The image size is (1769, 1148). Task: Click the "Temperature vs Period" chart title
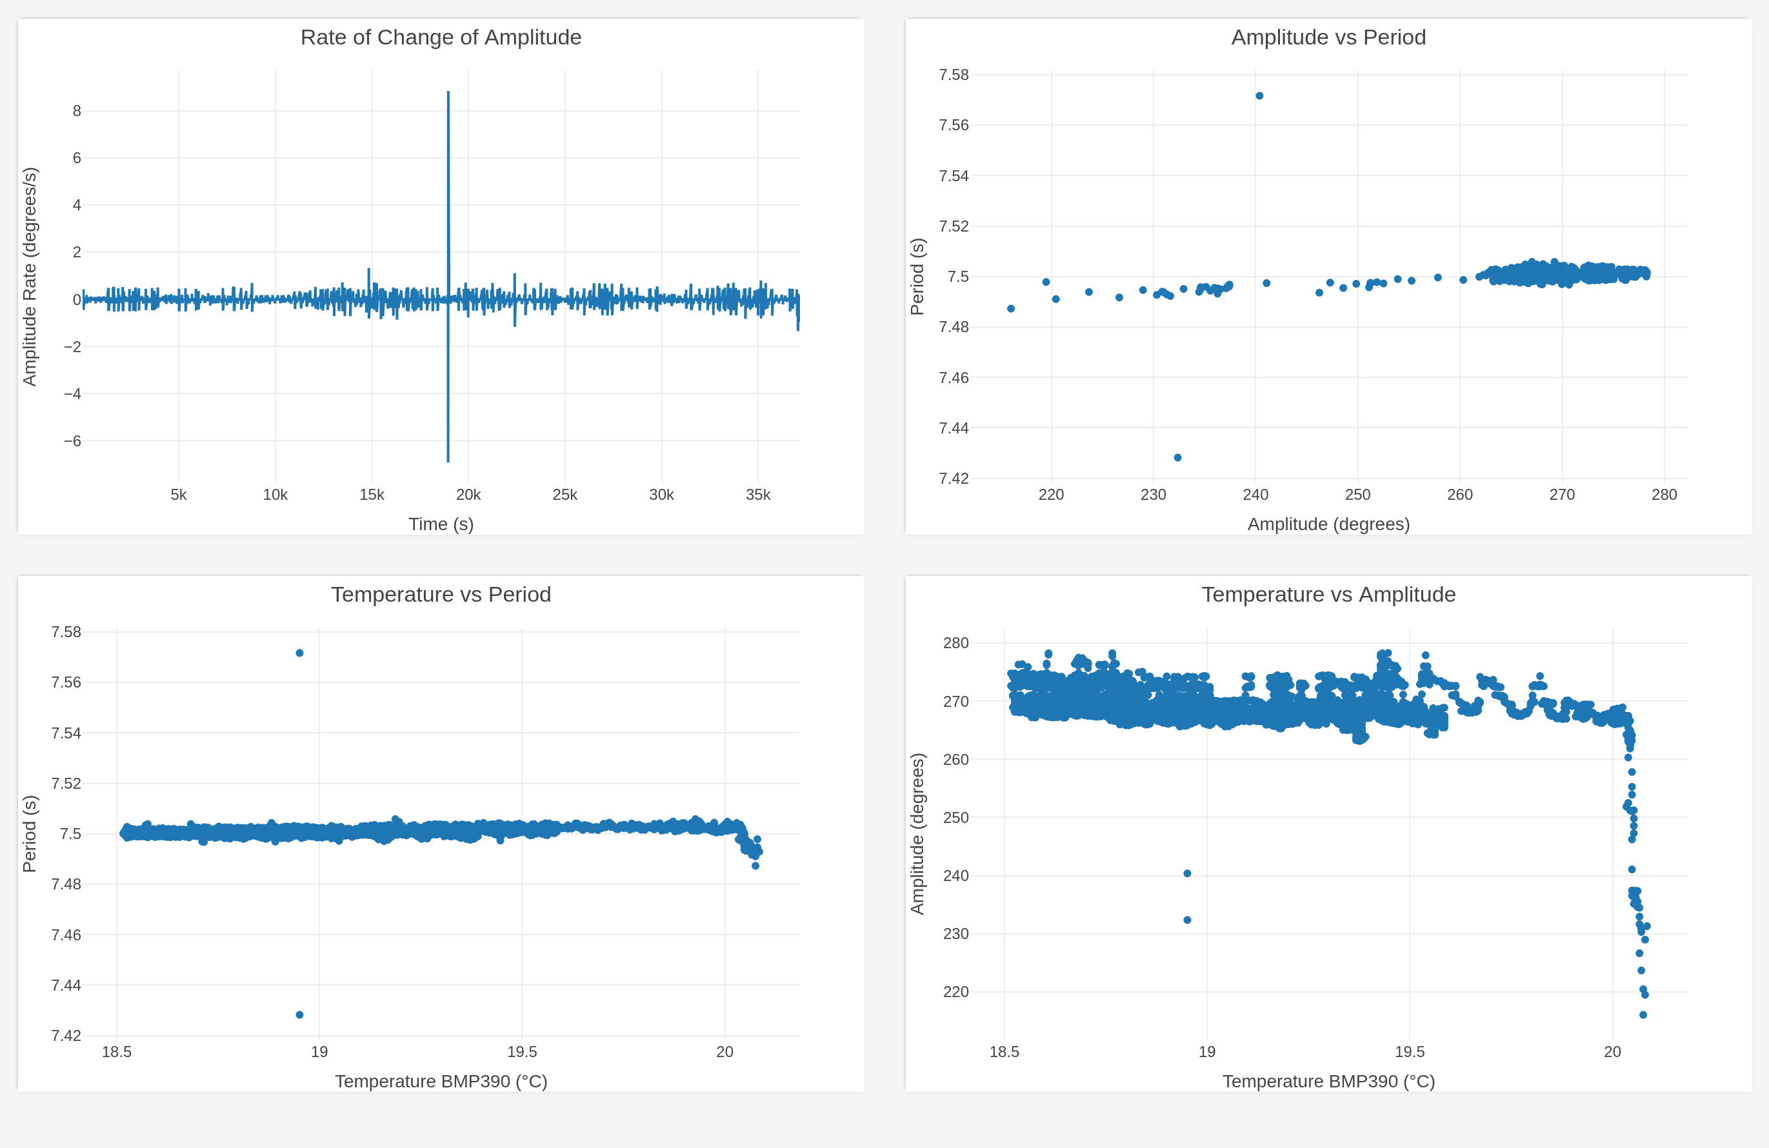coord(441,595)
